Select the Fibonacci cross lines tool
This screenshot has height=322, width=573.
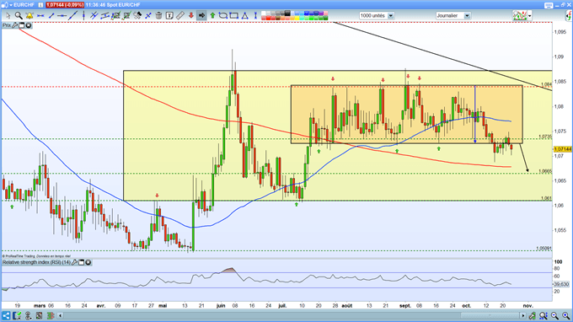148,15
